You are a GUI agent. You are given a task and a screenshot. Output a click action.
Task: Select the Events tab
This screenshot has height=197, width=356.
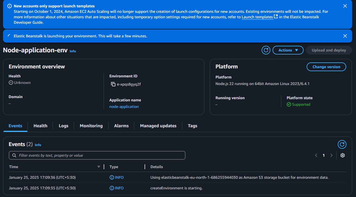[15, 126]
